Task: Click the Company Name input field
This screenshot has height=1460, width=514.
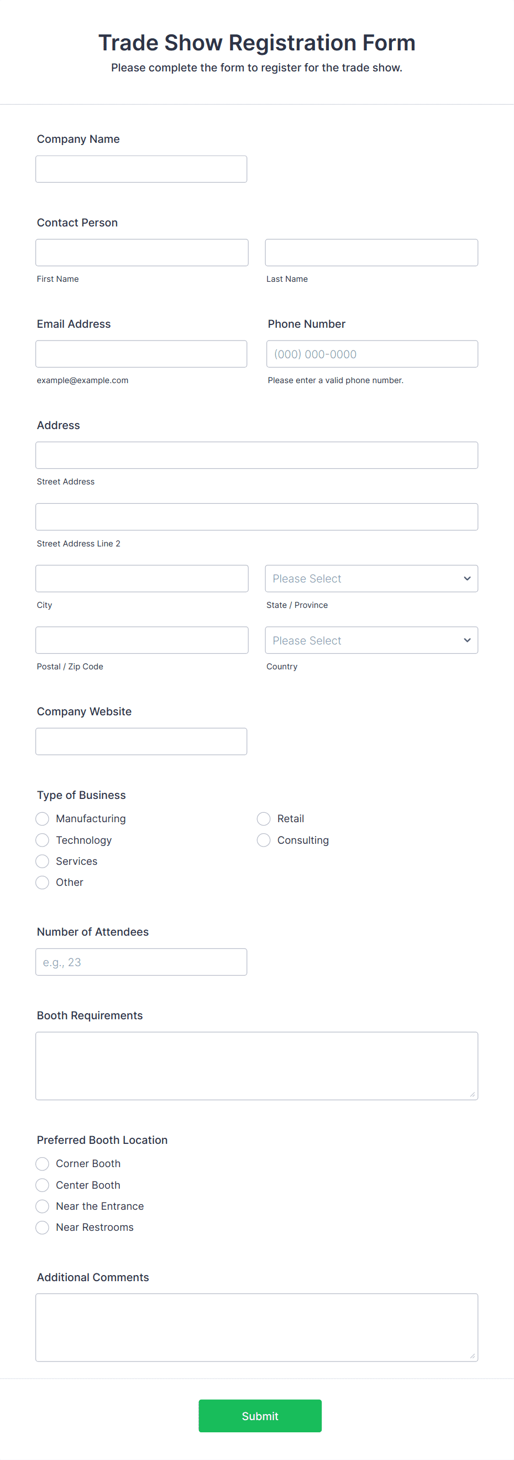Action: (x=141, y=168)
